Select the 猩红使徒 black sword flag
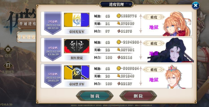 coord(77,46)
